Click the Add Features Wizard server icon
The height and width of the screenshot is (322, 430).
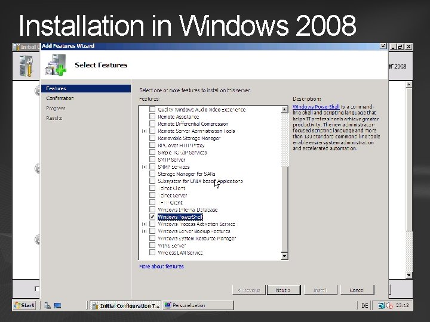point(56,65)
